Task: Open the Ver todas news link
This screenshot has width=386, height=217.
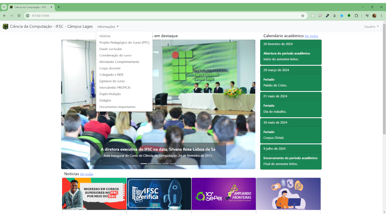Action: pyautogui.click(x=87, y=174)
